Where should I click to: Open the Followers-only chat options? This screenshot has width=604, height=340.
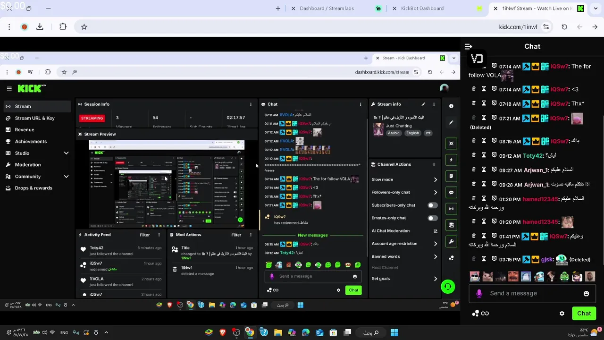[404, 192]
